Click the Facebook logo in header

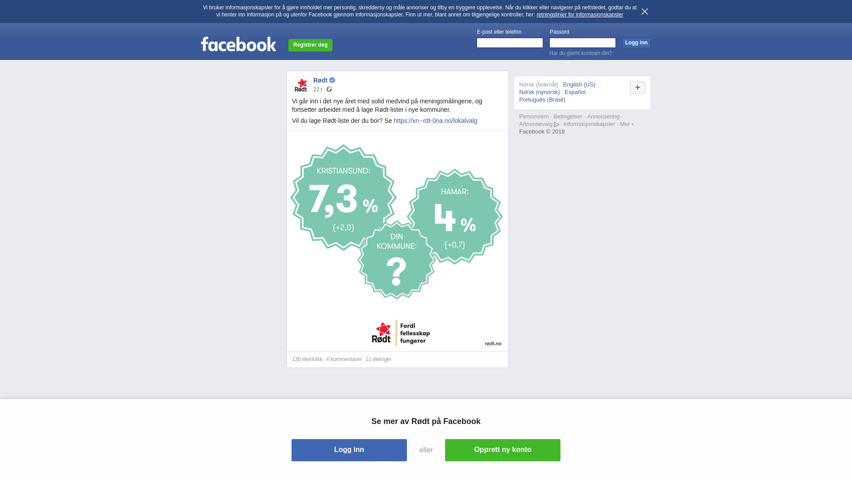click(238, 44)
